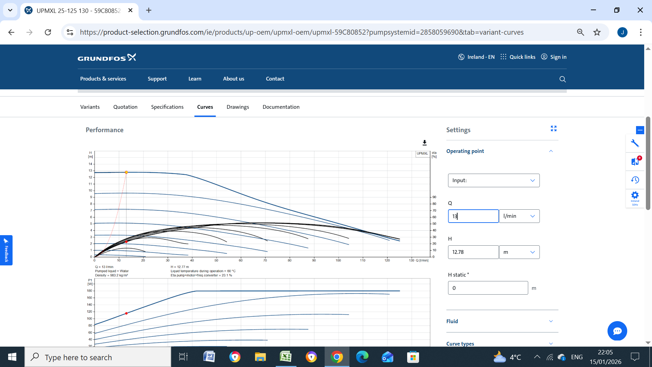The height and width of the screenshot is (367, 652).
Task: Click the H static input field
Action: click(x=488, y=288)
